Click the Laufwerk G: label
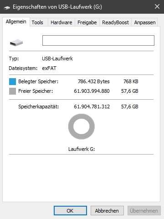Image resolution: width=164 pixels, height=219 pixels. [82, 149]
